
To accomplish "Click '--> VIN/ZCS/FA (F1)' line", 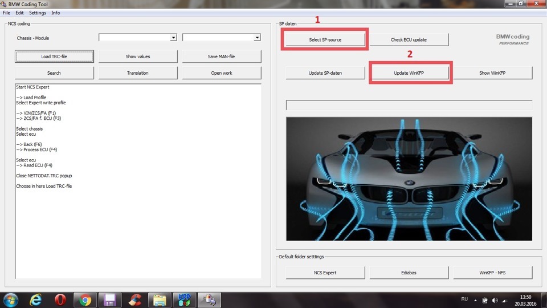I will pos(36,113).
